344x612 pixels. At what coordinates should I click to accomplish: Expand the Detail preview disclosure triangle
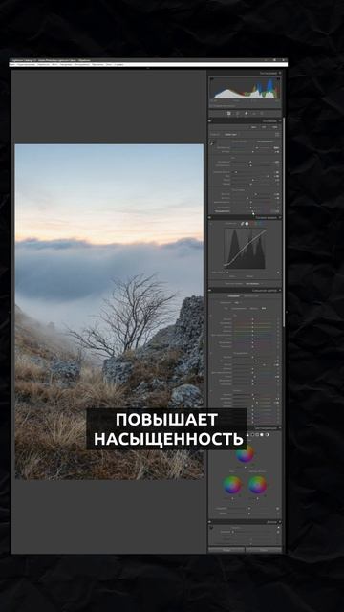pyautogui.click(x=278, y=527)
